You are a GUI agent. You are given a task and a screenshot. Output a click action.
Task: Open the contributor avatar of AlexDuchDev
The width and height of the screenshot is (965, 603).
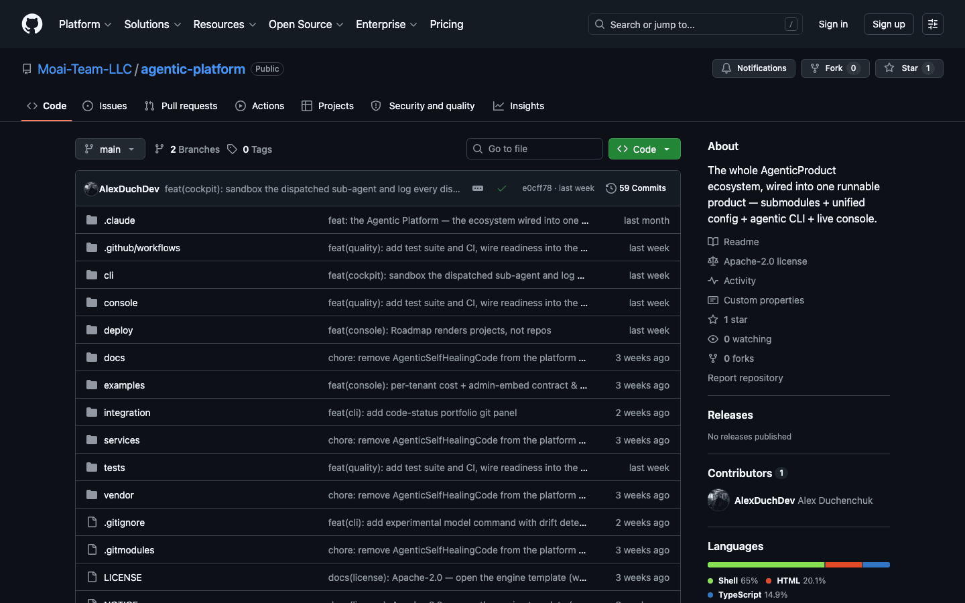718,500
